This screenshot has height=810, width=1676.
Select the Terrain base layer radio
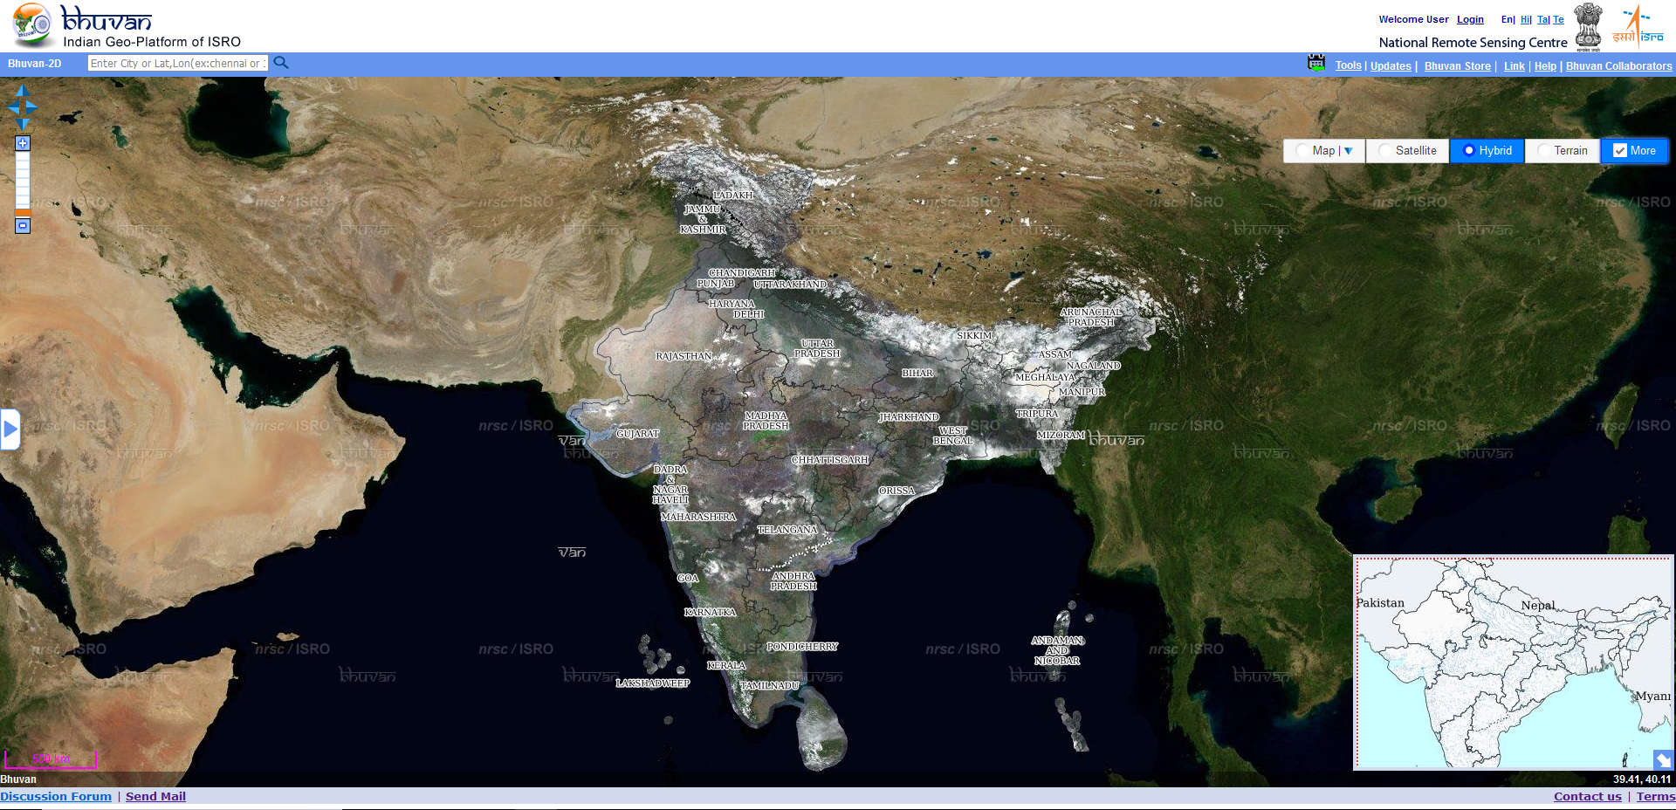click(x=1543, y=151)
